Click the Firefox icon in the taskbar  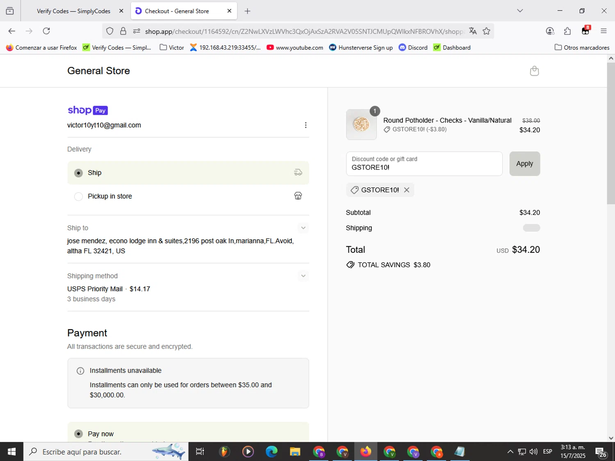[366, 452]
